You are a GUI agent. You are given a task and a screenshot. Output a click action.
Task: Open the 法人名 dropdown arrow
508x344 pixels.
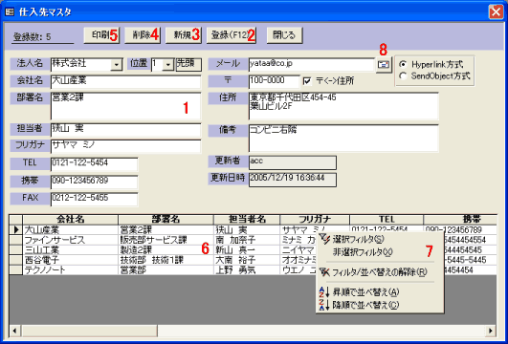[117, 64]
